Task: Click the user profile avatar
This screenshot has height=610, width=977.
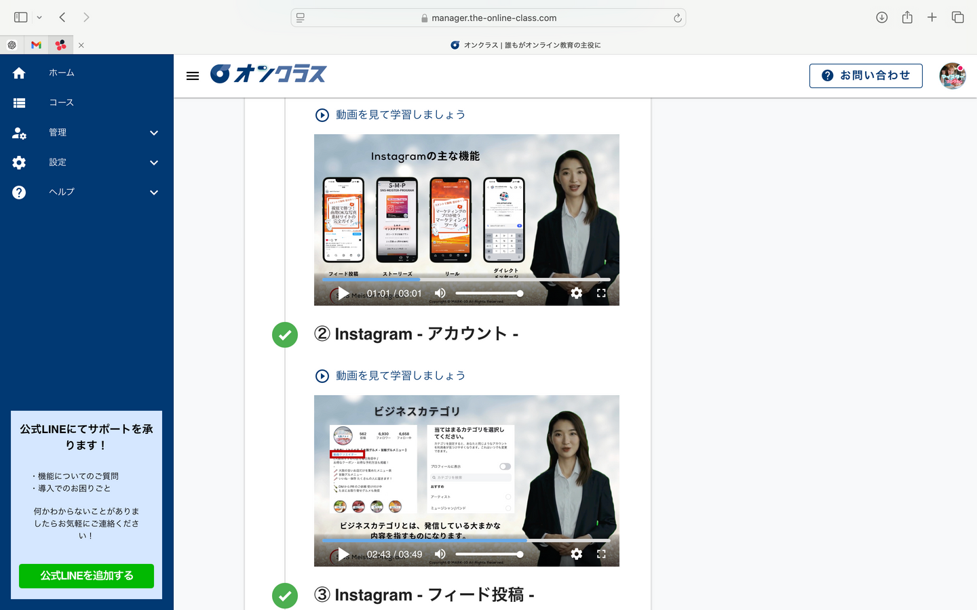Action: [x=952, y=76]
